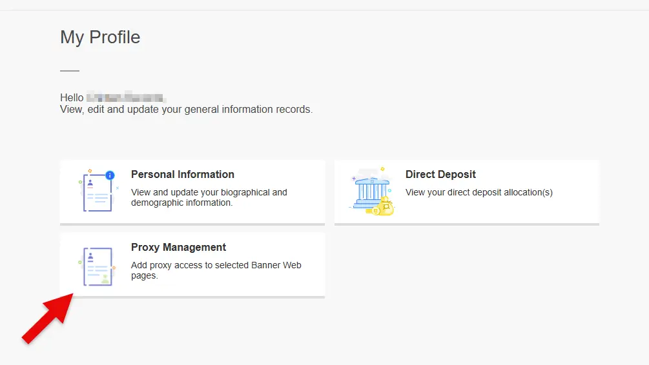649x365 pixels.
Task: Click the yellow money bag icon
Action: pyautogui.click(x=386, y=206)
